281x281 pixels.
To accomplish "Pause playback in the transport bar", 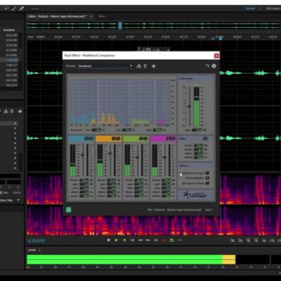I will 124,240.
